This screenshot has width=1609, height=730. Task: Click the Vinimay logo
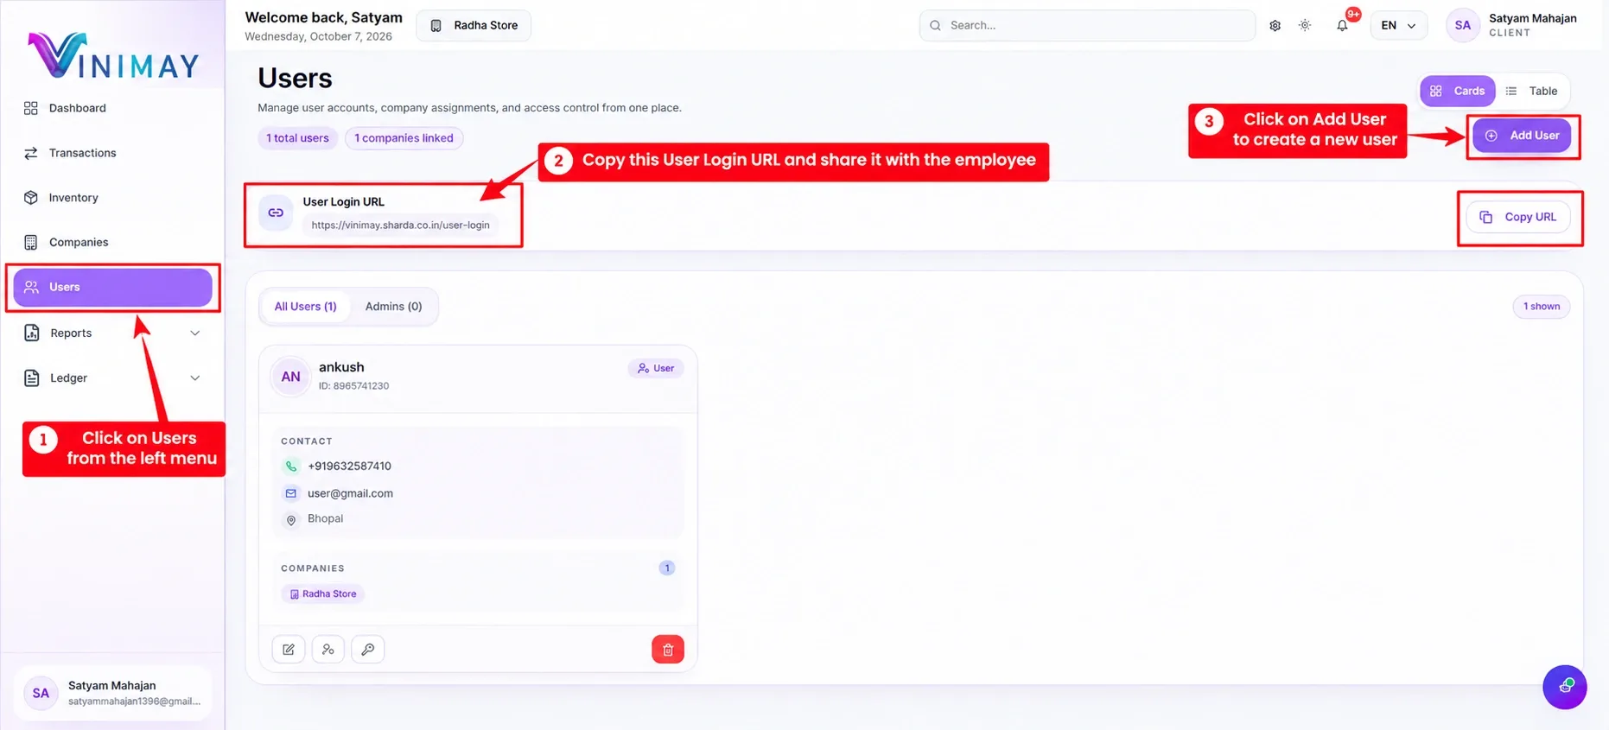coord(113,56)
